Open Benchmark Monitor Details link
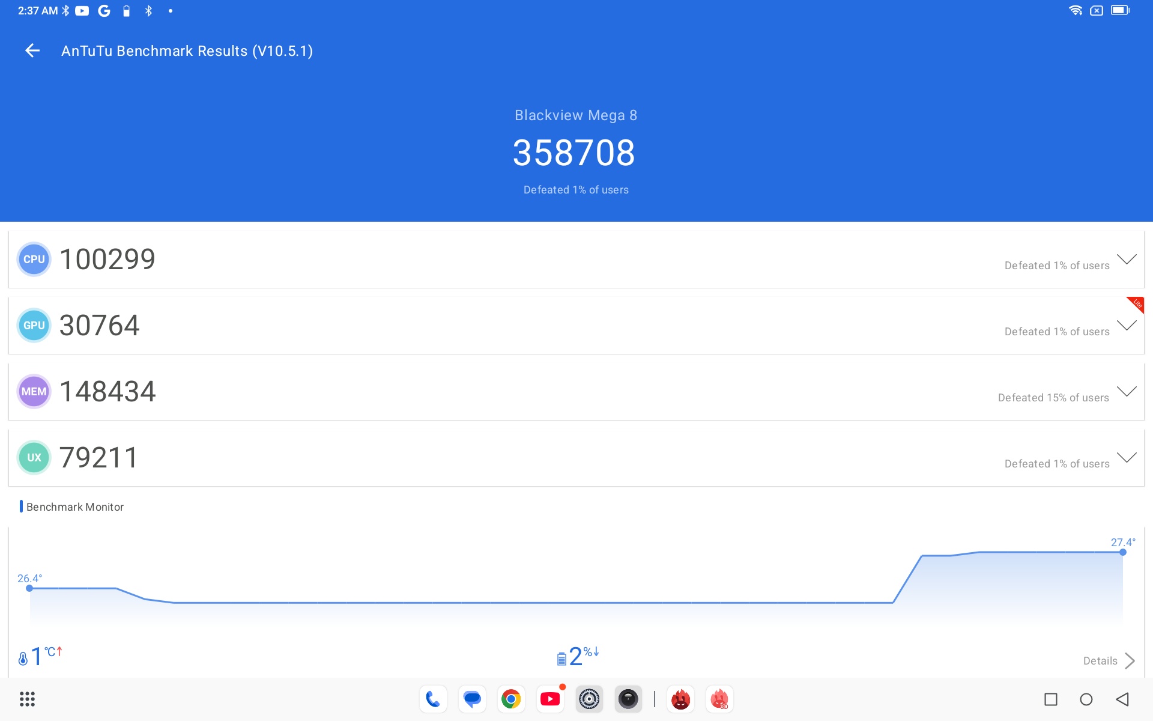 (x=1100, y=661)
